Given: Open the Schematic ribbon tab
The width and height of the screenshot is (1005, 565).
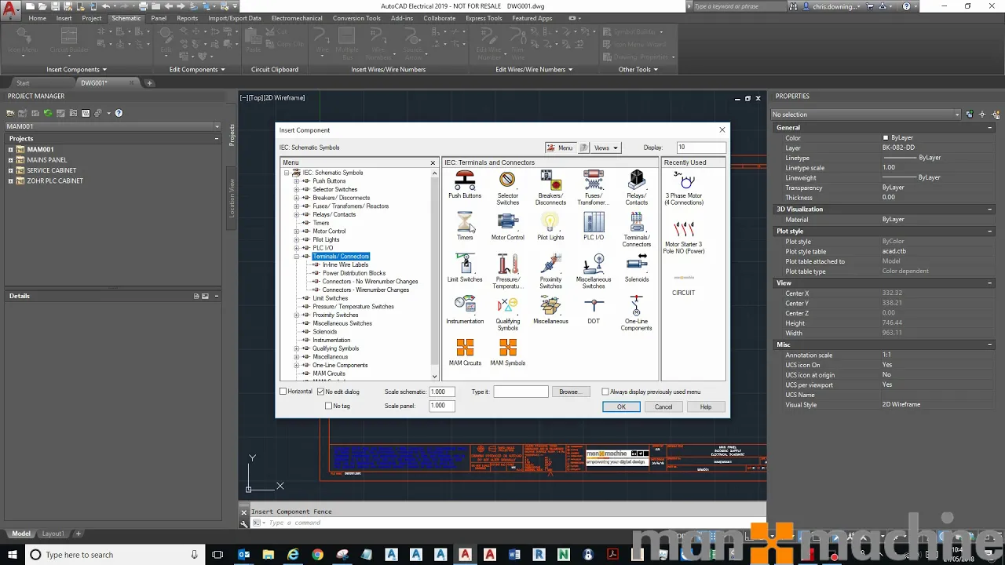Looking at the screenshot, I should click(x=126, y=18).
